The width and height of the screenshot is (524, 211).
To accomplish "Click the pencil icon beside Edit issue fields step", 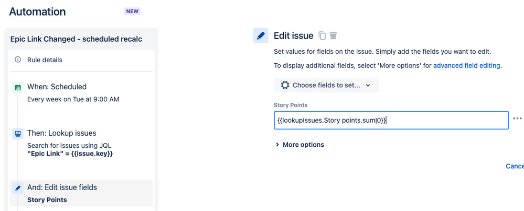I will tap(18, 188).
